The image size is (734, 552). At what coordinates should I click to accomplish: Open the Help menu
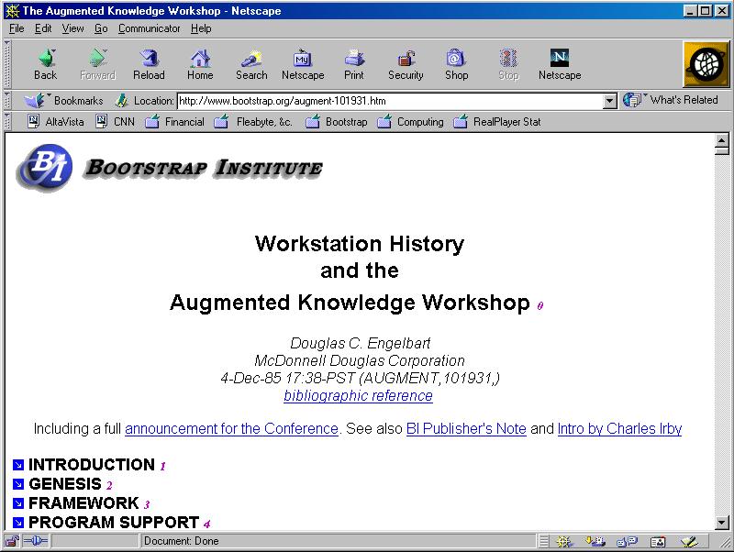click(201, 28)
